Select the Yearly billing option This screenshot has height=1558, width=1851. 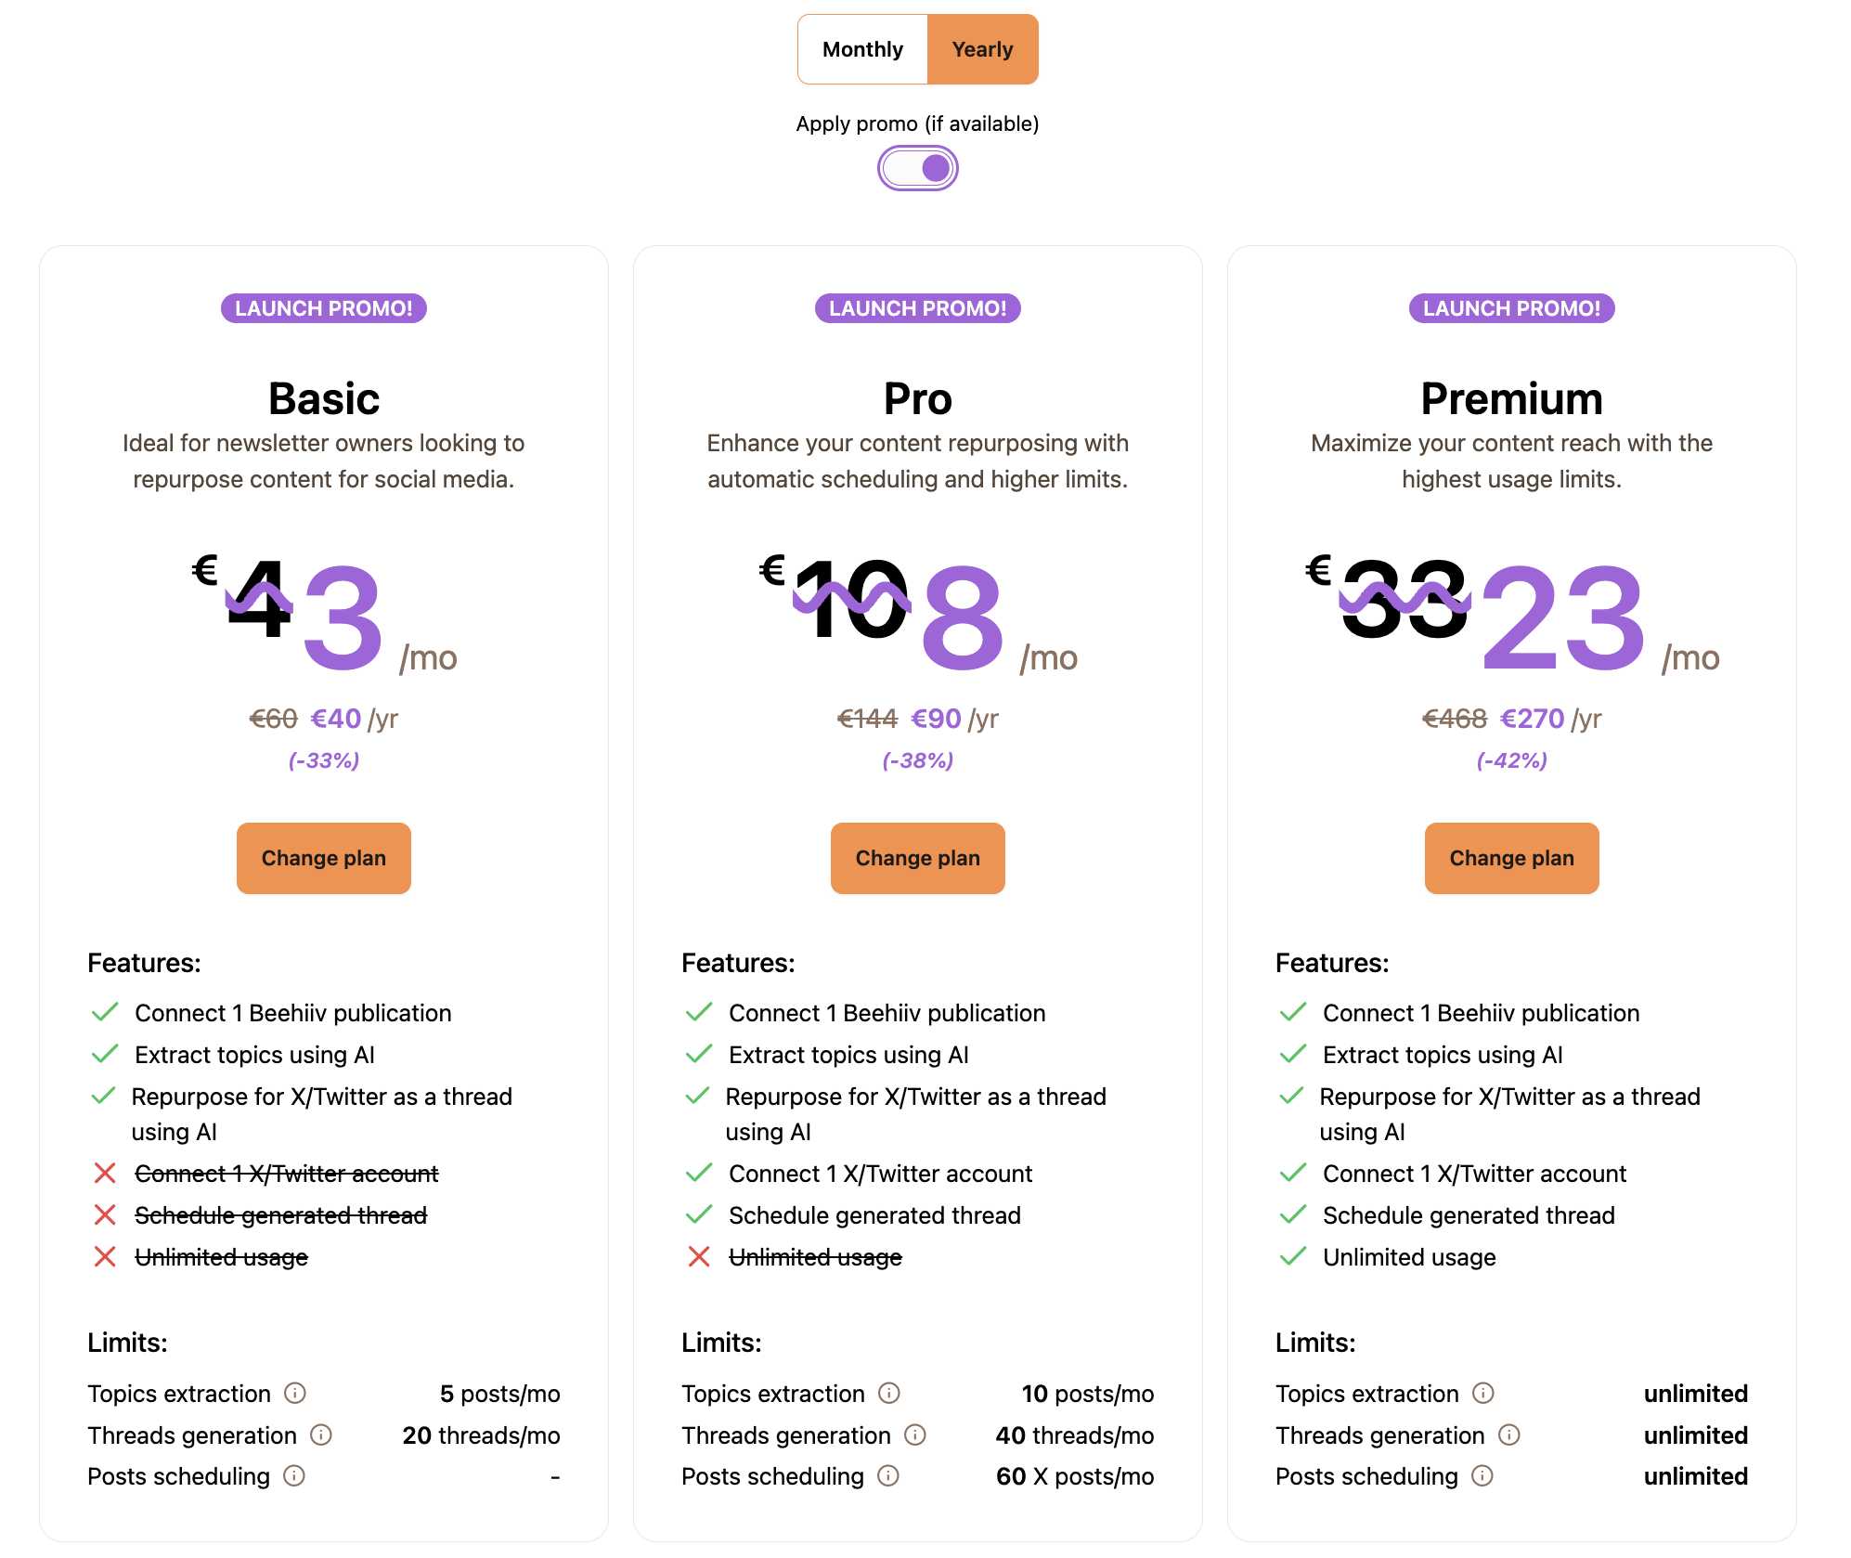[x=982, y=49]
